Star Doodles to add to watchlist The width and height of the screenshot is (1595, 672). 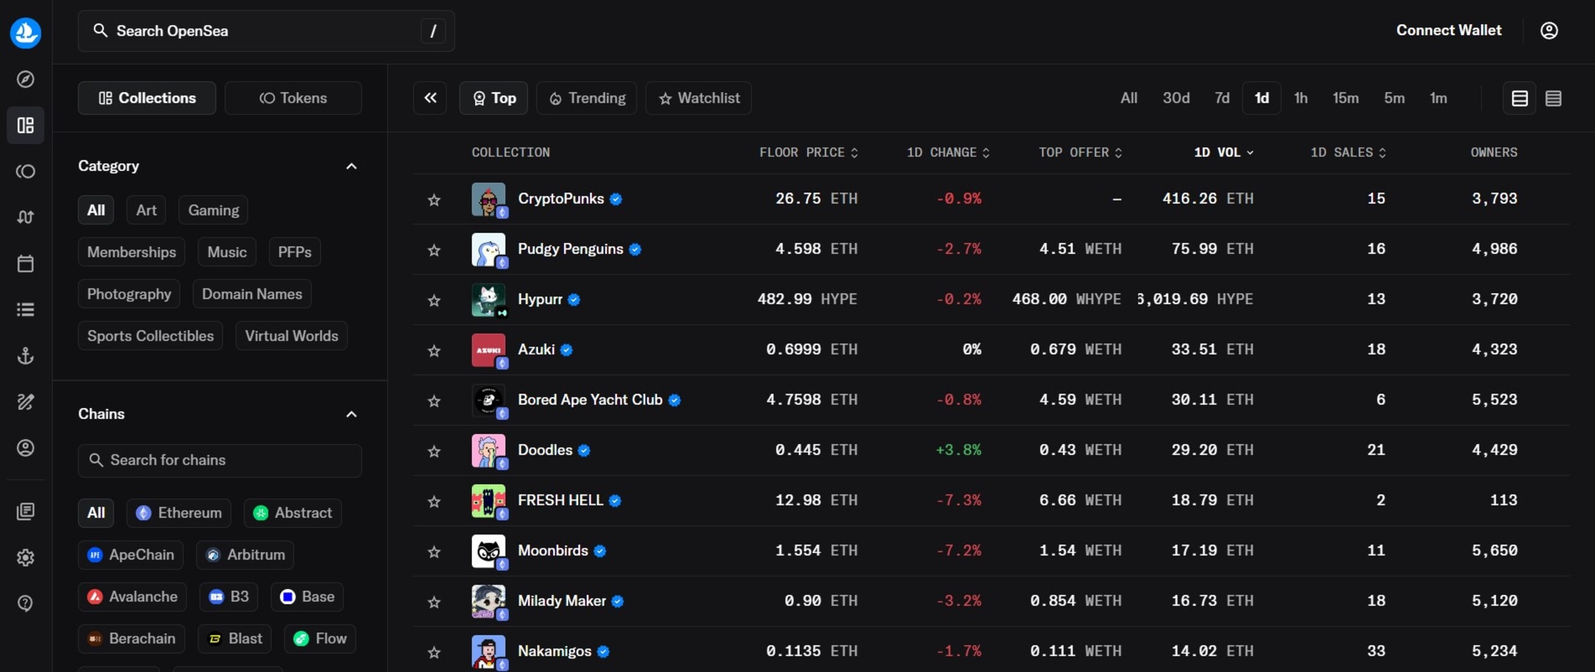click(434, 452)
